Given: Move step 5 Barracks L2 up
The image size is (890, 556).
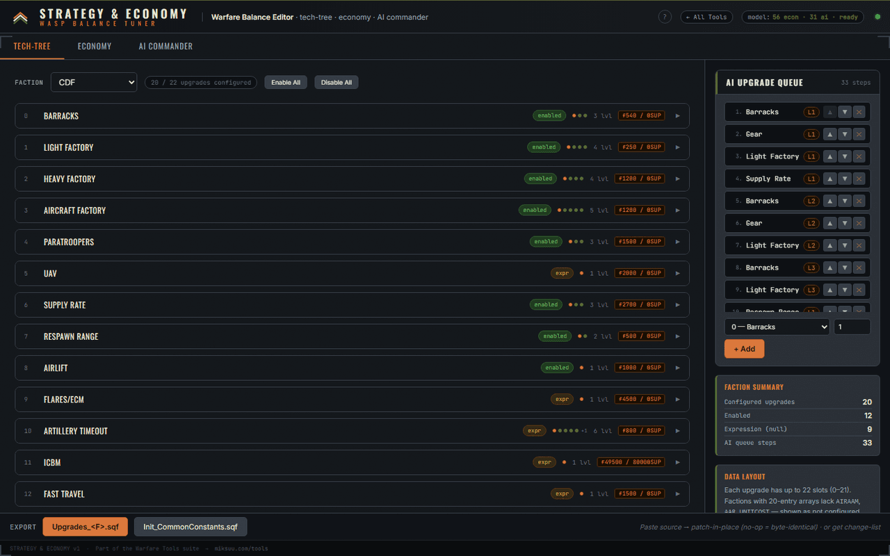Looking at the screenshot, I should 830,201.
